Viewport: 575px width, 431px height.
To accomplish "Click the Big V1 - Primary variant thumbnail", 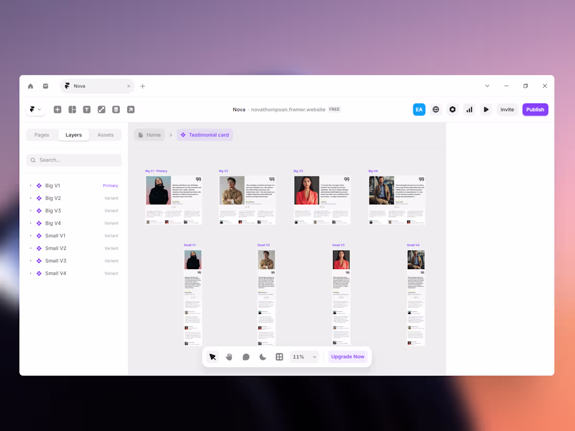I will point(174,200).
